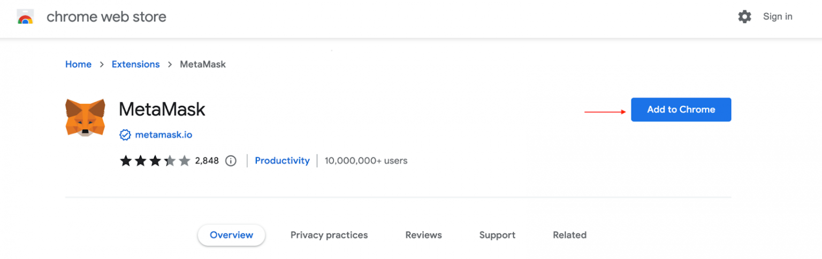Click the verified publisher badge icon
This screenshot has height=259, width=822.
(x=125, y=135)
